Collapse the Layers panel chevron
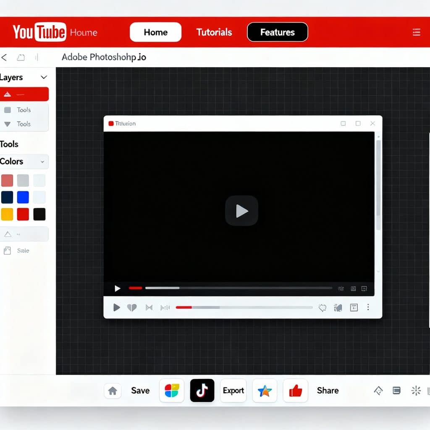 click(44, 77)
